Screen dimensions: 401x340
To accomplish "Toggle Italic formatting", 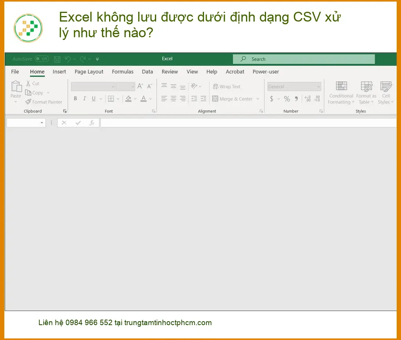I will pos(84,99).
